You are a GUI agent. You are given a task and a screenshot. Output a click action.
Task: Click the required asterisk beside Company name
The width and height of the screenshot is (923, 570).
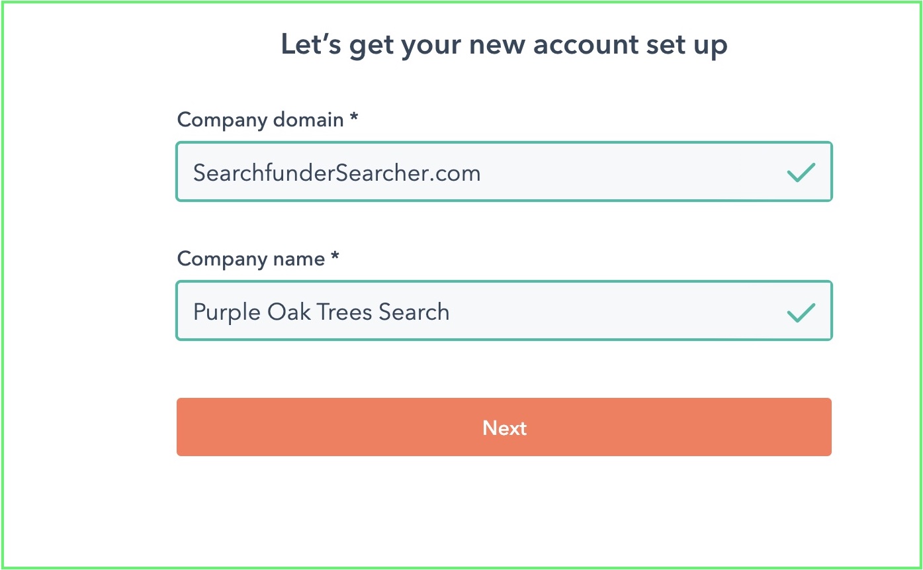click(335, 257)
